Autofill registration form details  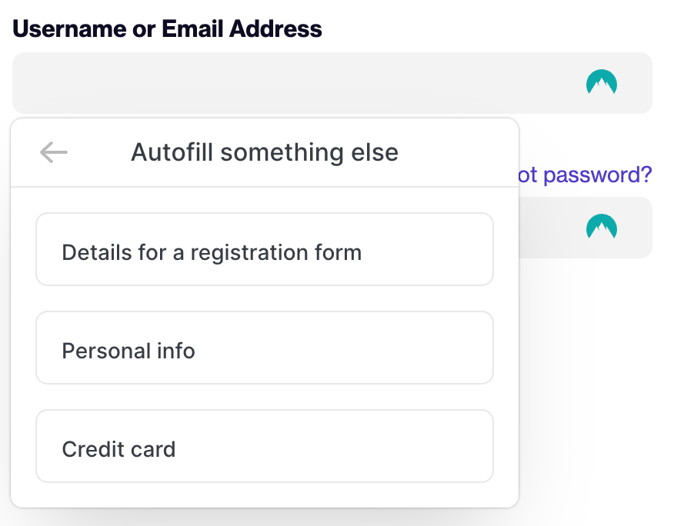[265, 249]
